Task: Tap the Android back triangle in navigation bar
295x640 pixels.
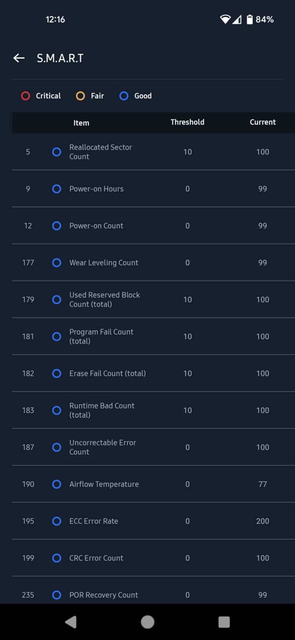Action: pyautogui.click(x=71, y=622)
